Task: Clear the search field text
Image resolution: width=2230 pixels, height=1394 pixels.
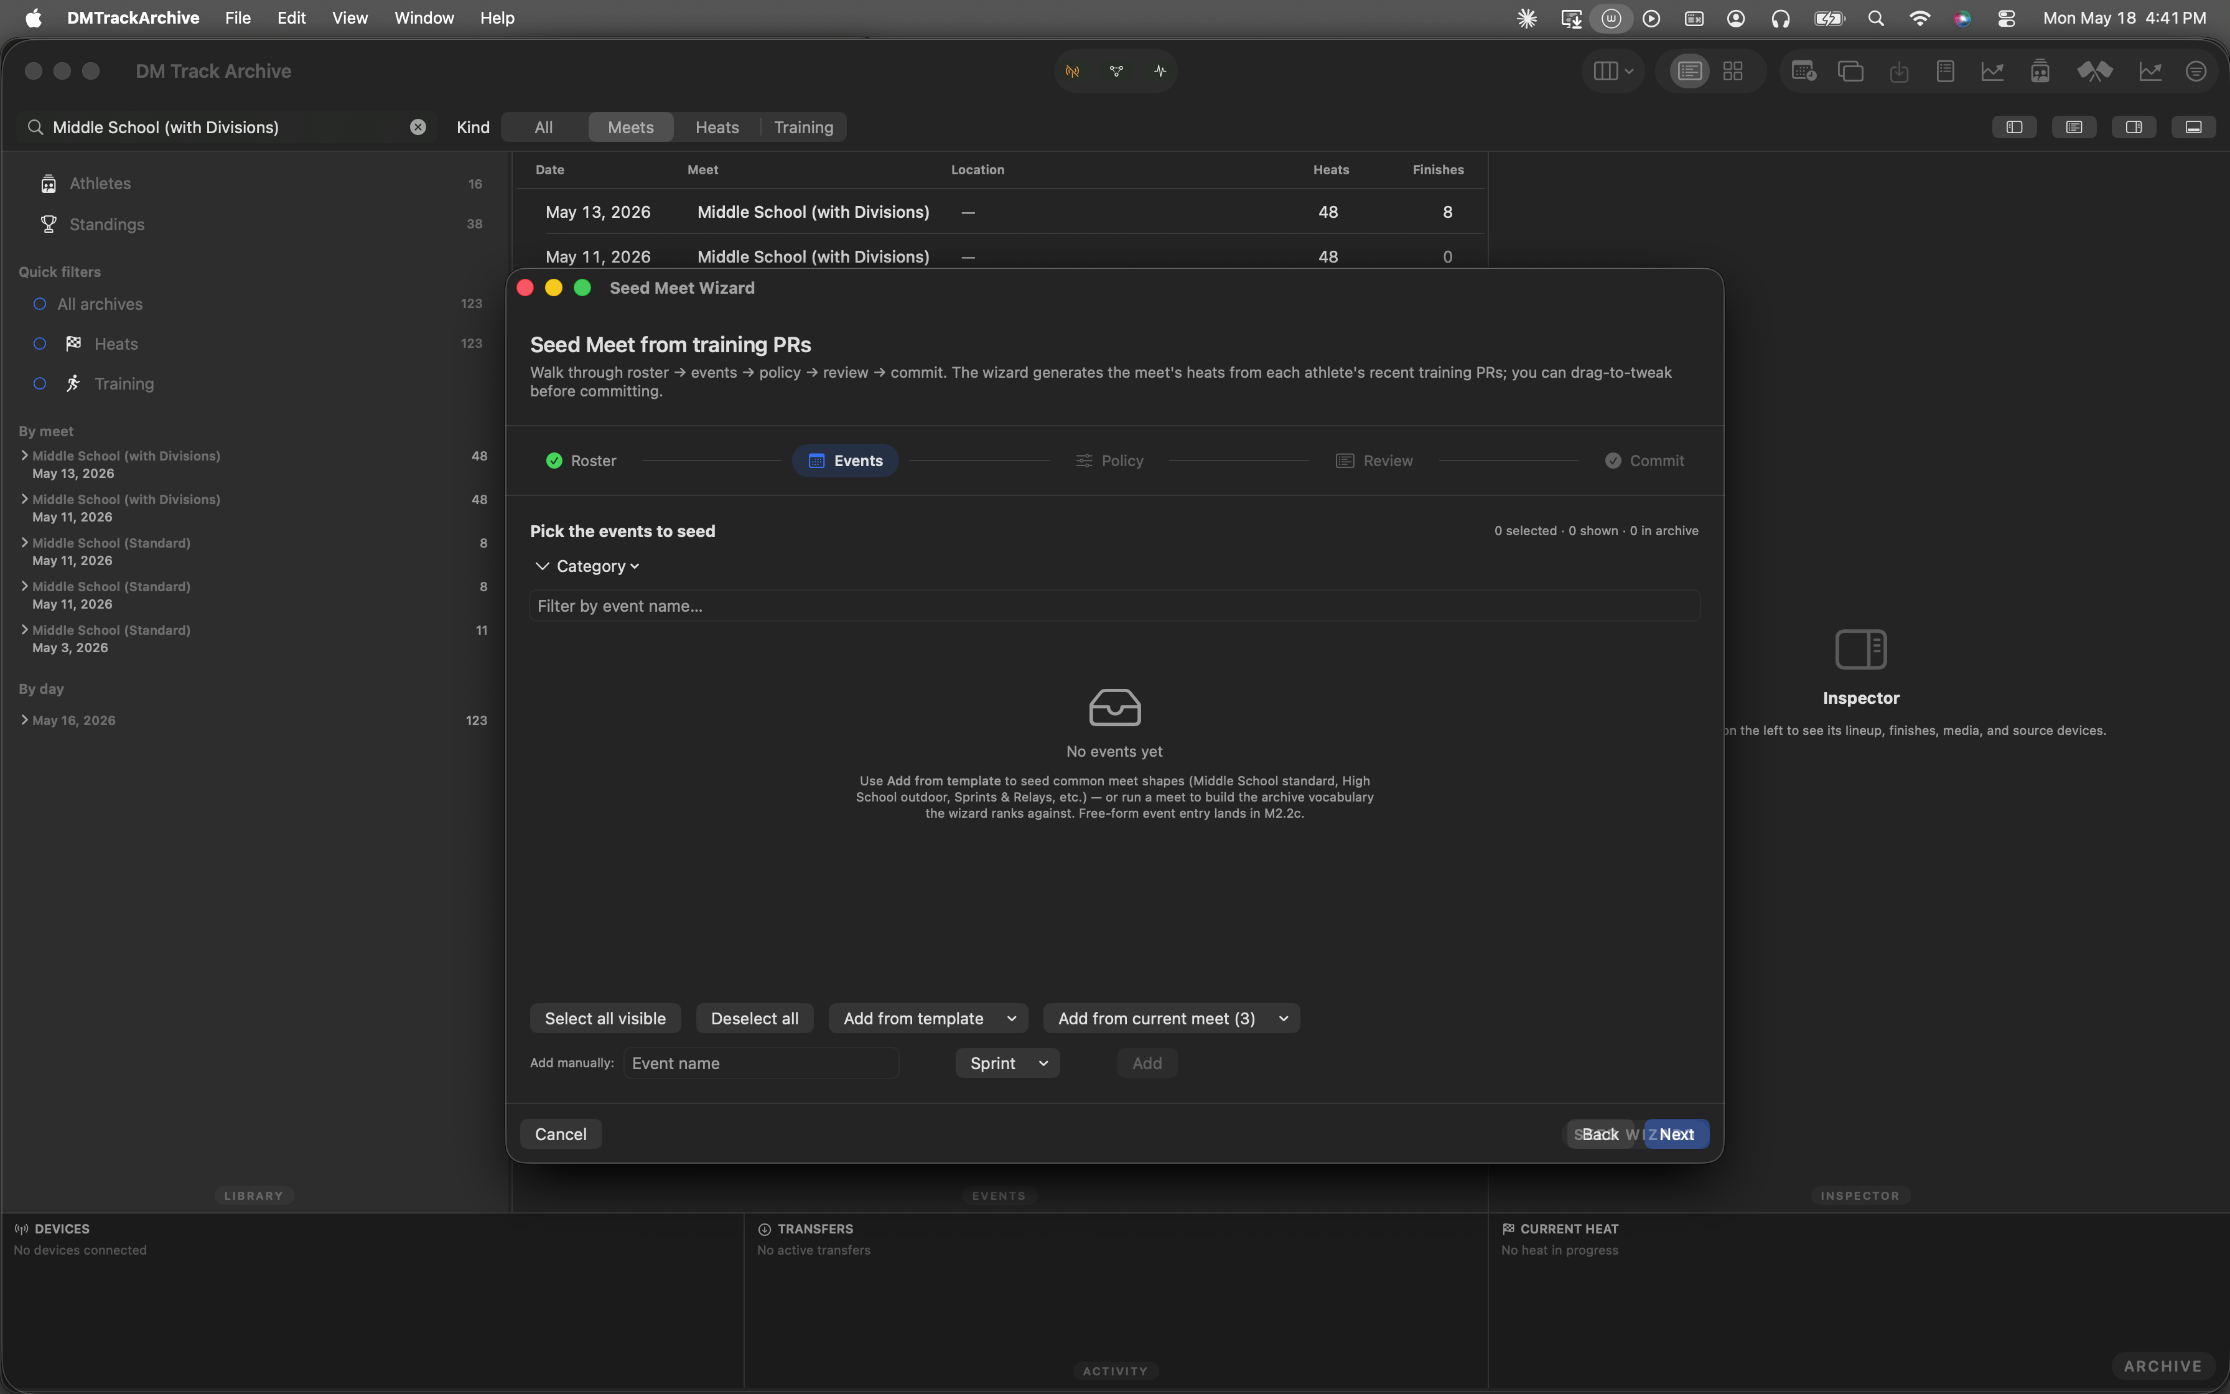Action: click(418, 127)
